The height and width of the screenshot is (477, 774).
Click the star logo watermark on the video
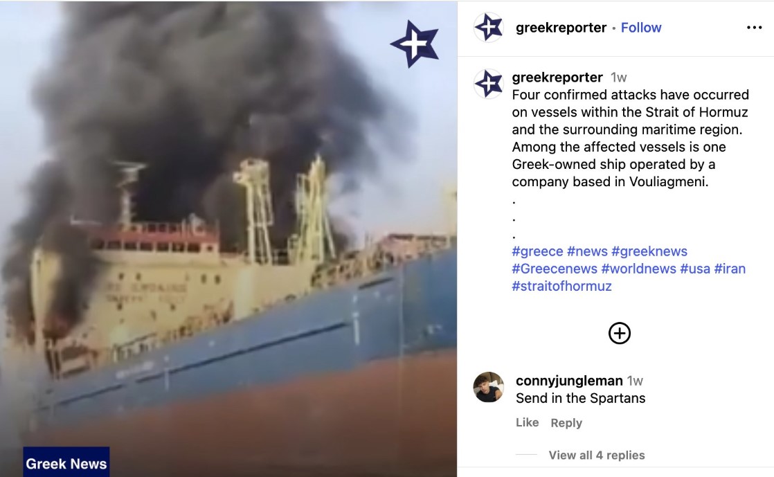tap(415, 44)
